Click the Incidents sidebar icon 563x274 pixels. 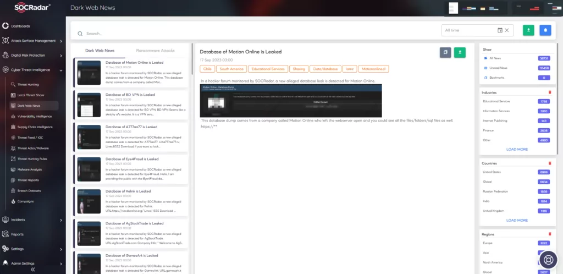pos(5,220)
